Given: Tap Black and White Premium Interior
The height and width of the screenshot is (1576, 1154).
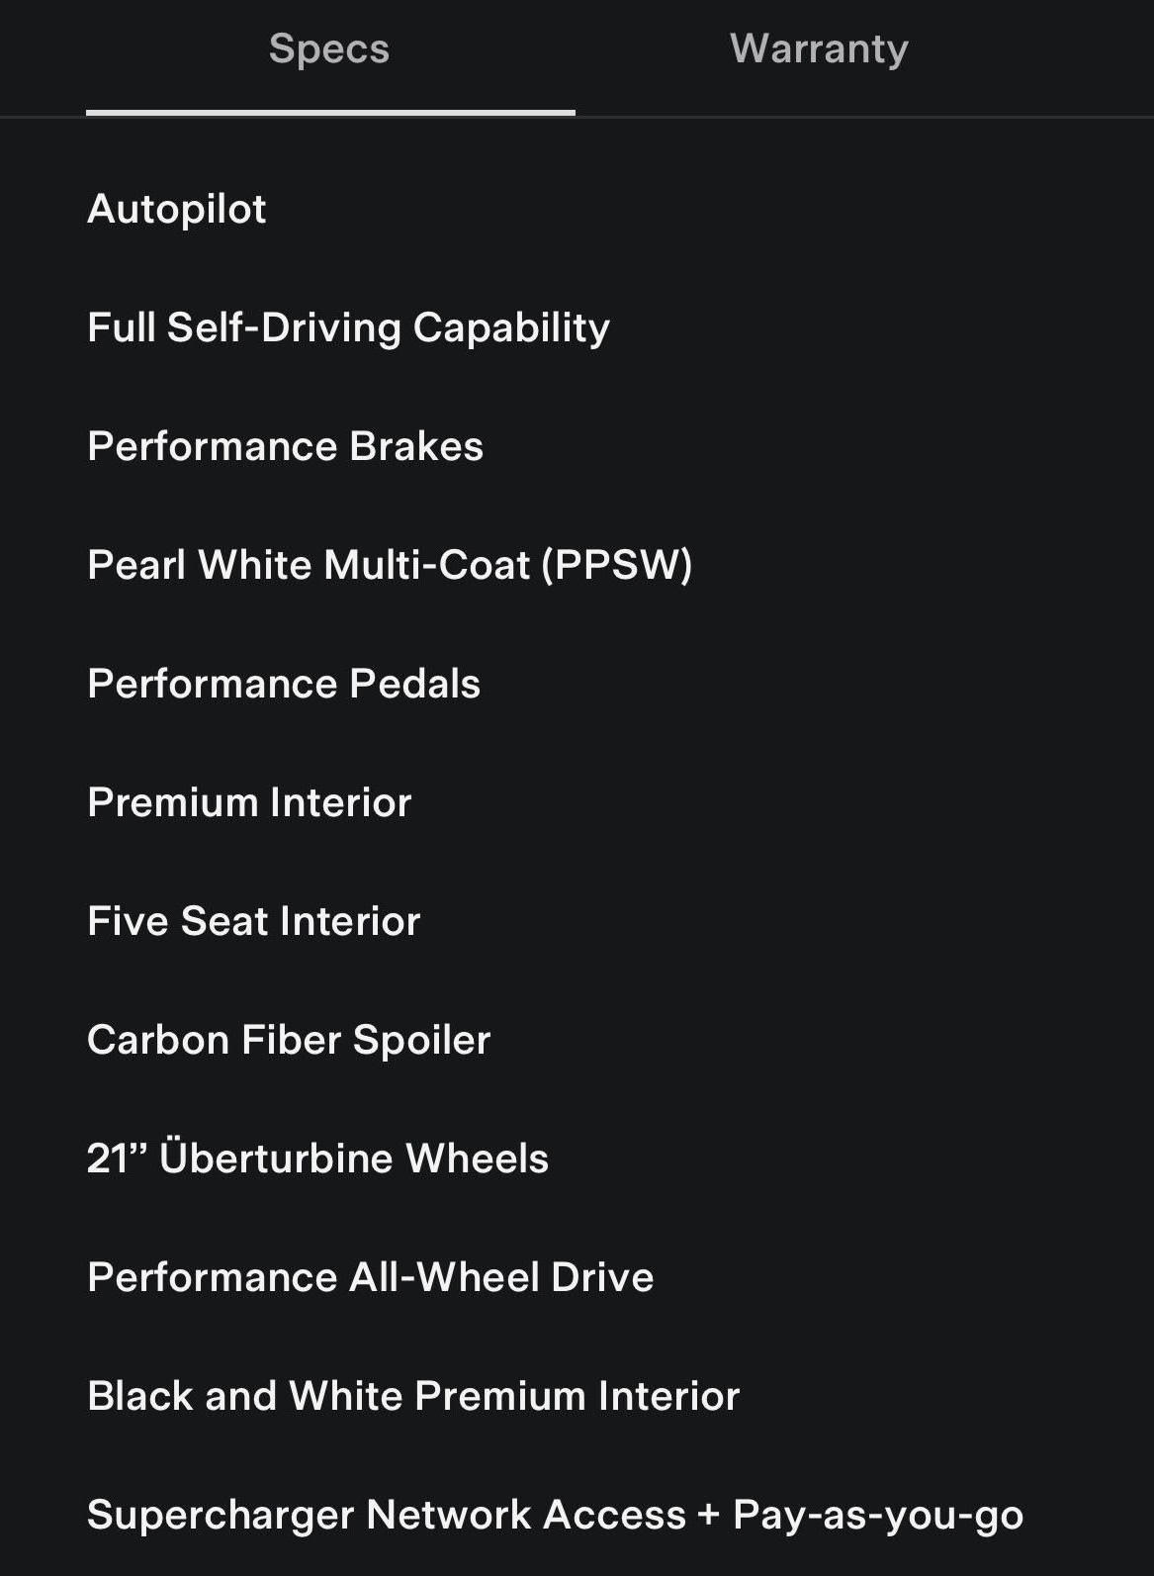Looking at the screenshot, I should click(413, 1396).
